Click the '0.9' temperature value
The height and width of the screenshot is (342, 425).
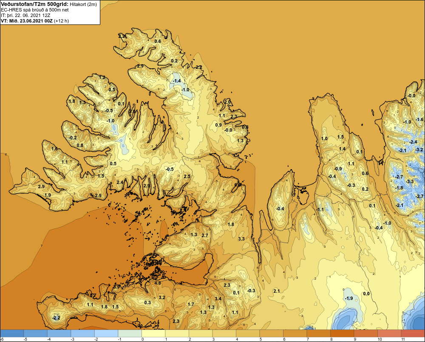click(218, 125)
